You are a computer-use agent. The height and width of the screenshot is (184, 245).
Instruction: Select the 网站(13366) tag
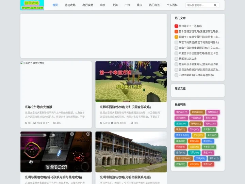(x=197, y=112)
